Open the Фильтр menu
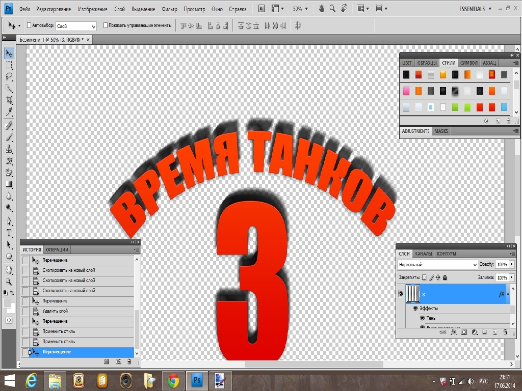This screenshot has height=391, width=522. coord(169,9)
